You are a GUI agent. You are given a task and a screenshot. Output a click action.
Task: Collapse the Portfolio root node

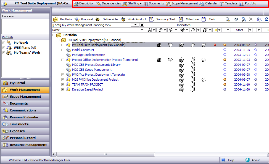(x=54, y=35)
